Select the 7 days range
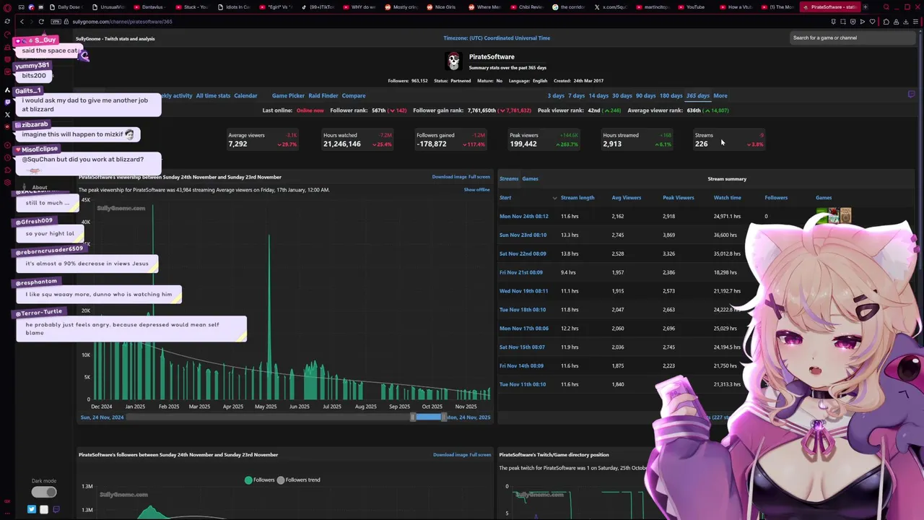 [576, 95]
